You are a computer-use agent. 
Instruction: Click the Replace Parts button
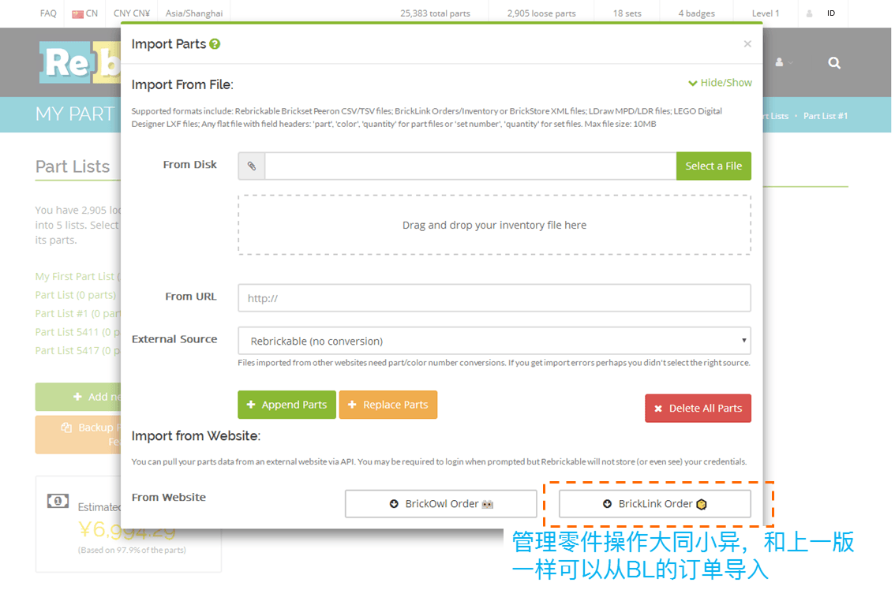click(388, 405)
